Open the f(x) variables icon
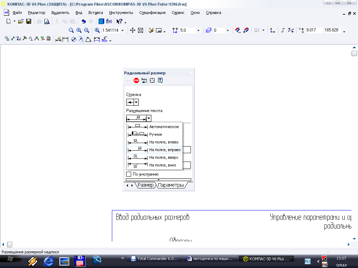Viewport: 358px width, 268px height. (109, 21)
